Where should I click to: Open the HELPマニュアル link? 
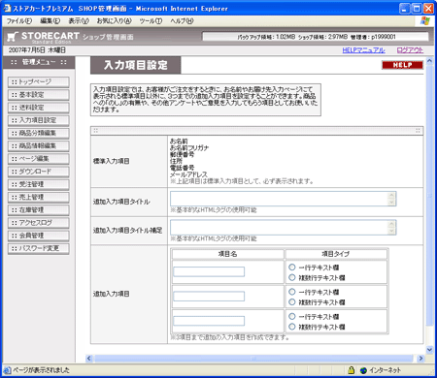[363, 50]
